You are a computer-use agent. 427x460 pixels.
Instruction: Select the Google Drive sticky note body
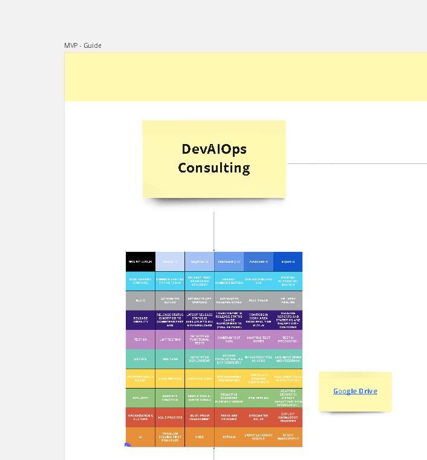355,392
